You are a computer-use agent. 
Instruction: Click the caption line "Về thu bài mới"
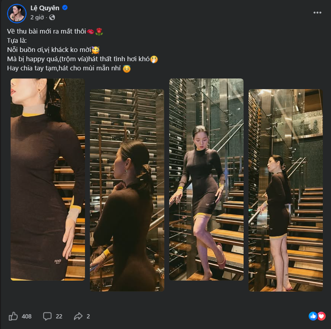46,31
